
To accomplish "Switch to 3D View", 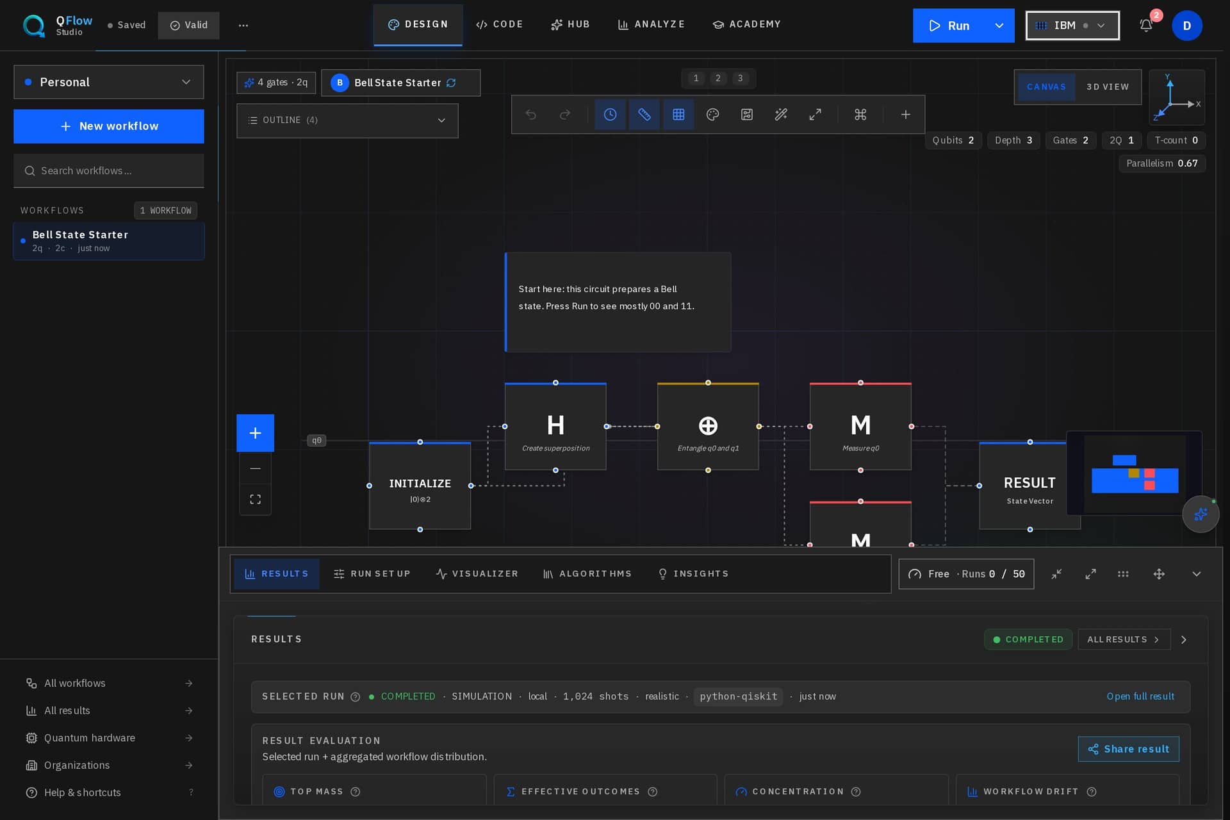I will (x=1108, y=87).
